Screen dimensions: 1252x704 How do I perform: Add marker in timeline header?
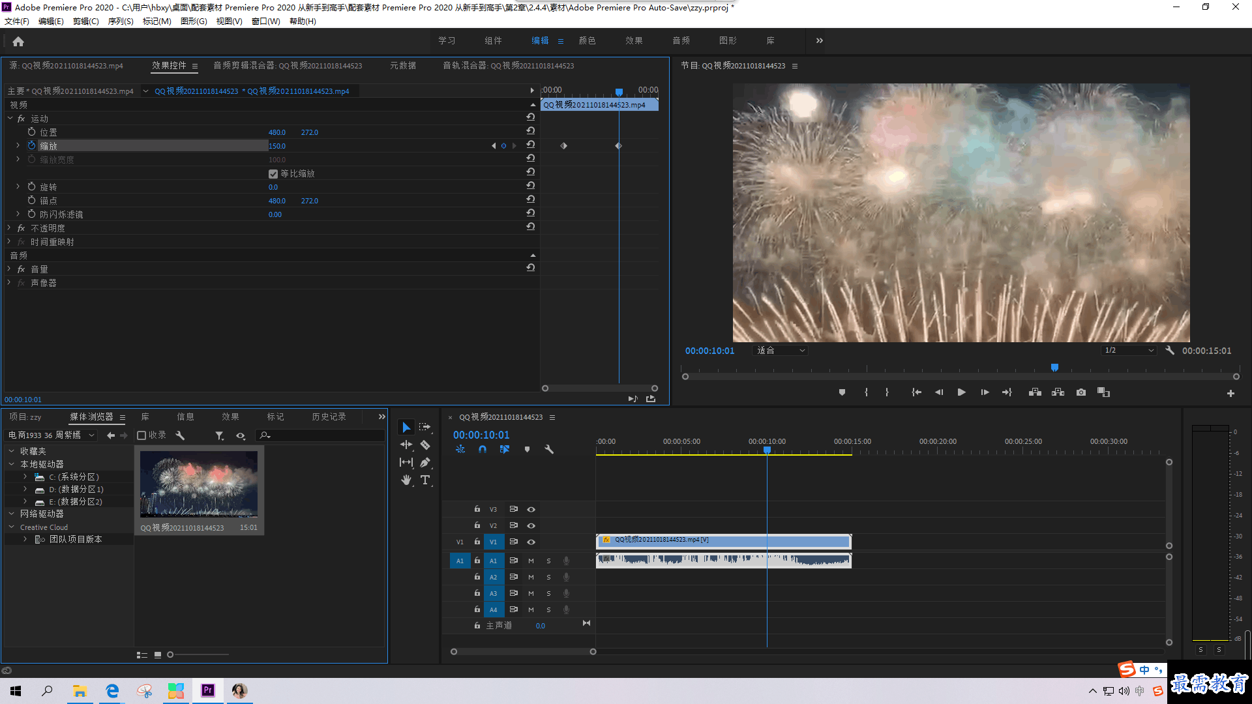[x=527, y=449]
